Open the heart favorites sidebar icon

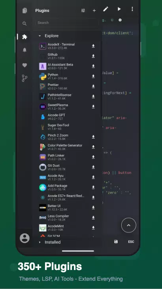[24, 65]
